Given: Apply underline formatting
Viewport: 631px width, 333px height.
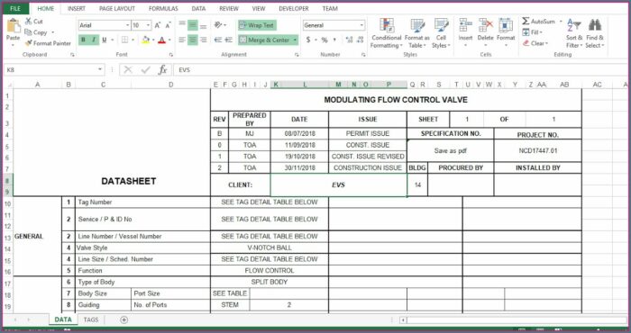Looking at the screenshot, I should (105, 40).
